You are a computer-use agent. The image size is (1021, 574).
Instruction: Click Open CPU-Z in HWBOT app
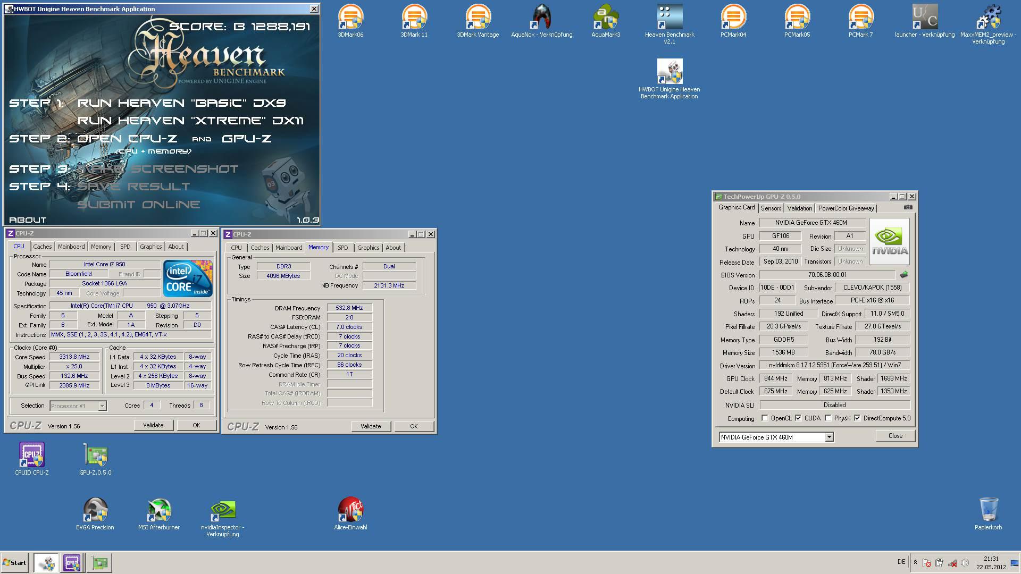(x=128, y=139)
